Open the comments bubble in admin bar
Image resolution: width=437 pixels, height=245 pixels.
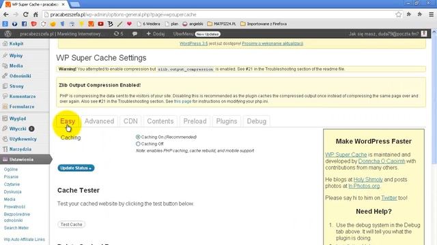135,34
